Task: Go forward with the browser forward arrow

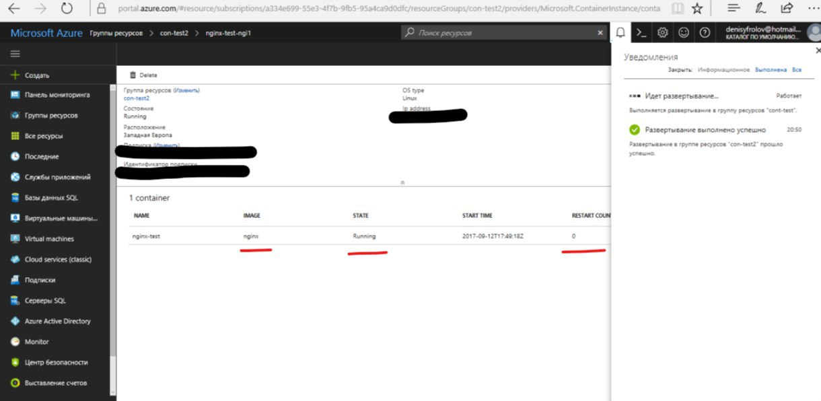Action: [40, 9]
